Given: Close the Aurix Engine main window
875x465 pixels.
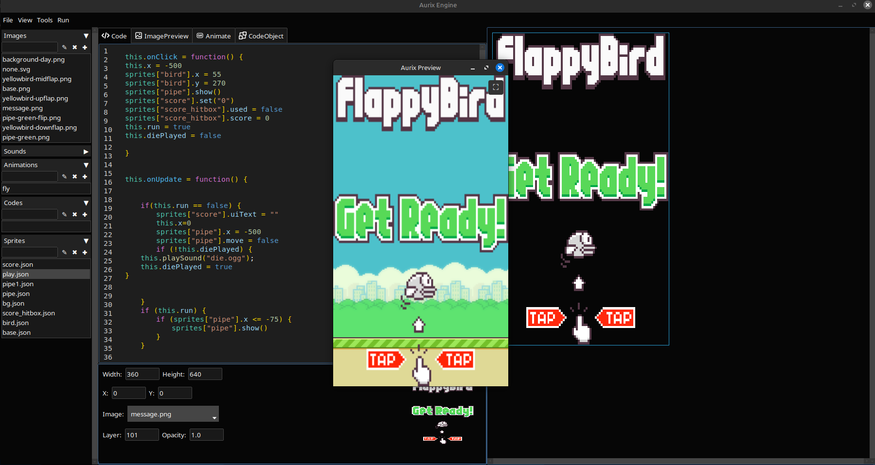Looking at the screenshot, I should pos(867,5).
